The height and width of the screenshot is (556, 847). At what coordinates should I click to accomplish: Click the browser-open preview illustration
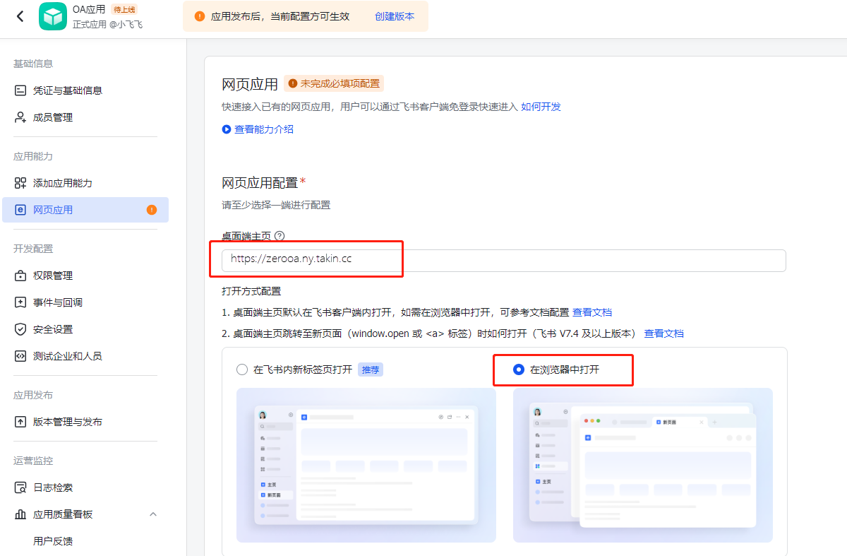642,465
